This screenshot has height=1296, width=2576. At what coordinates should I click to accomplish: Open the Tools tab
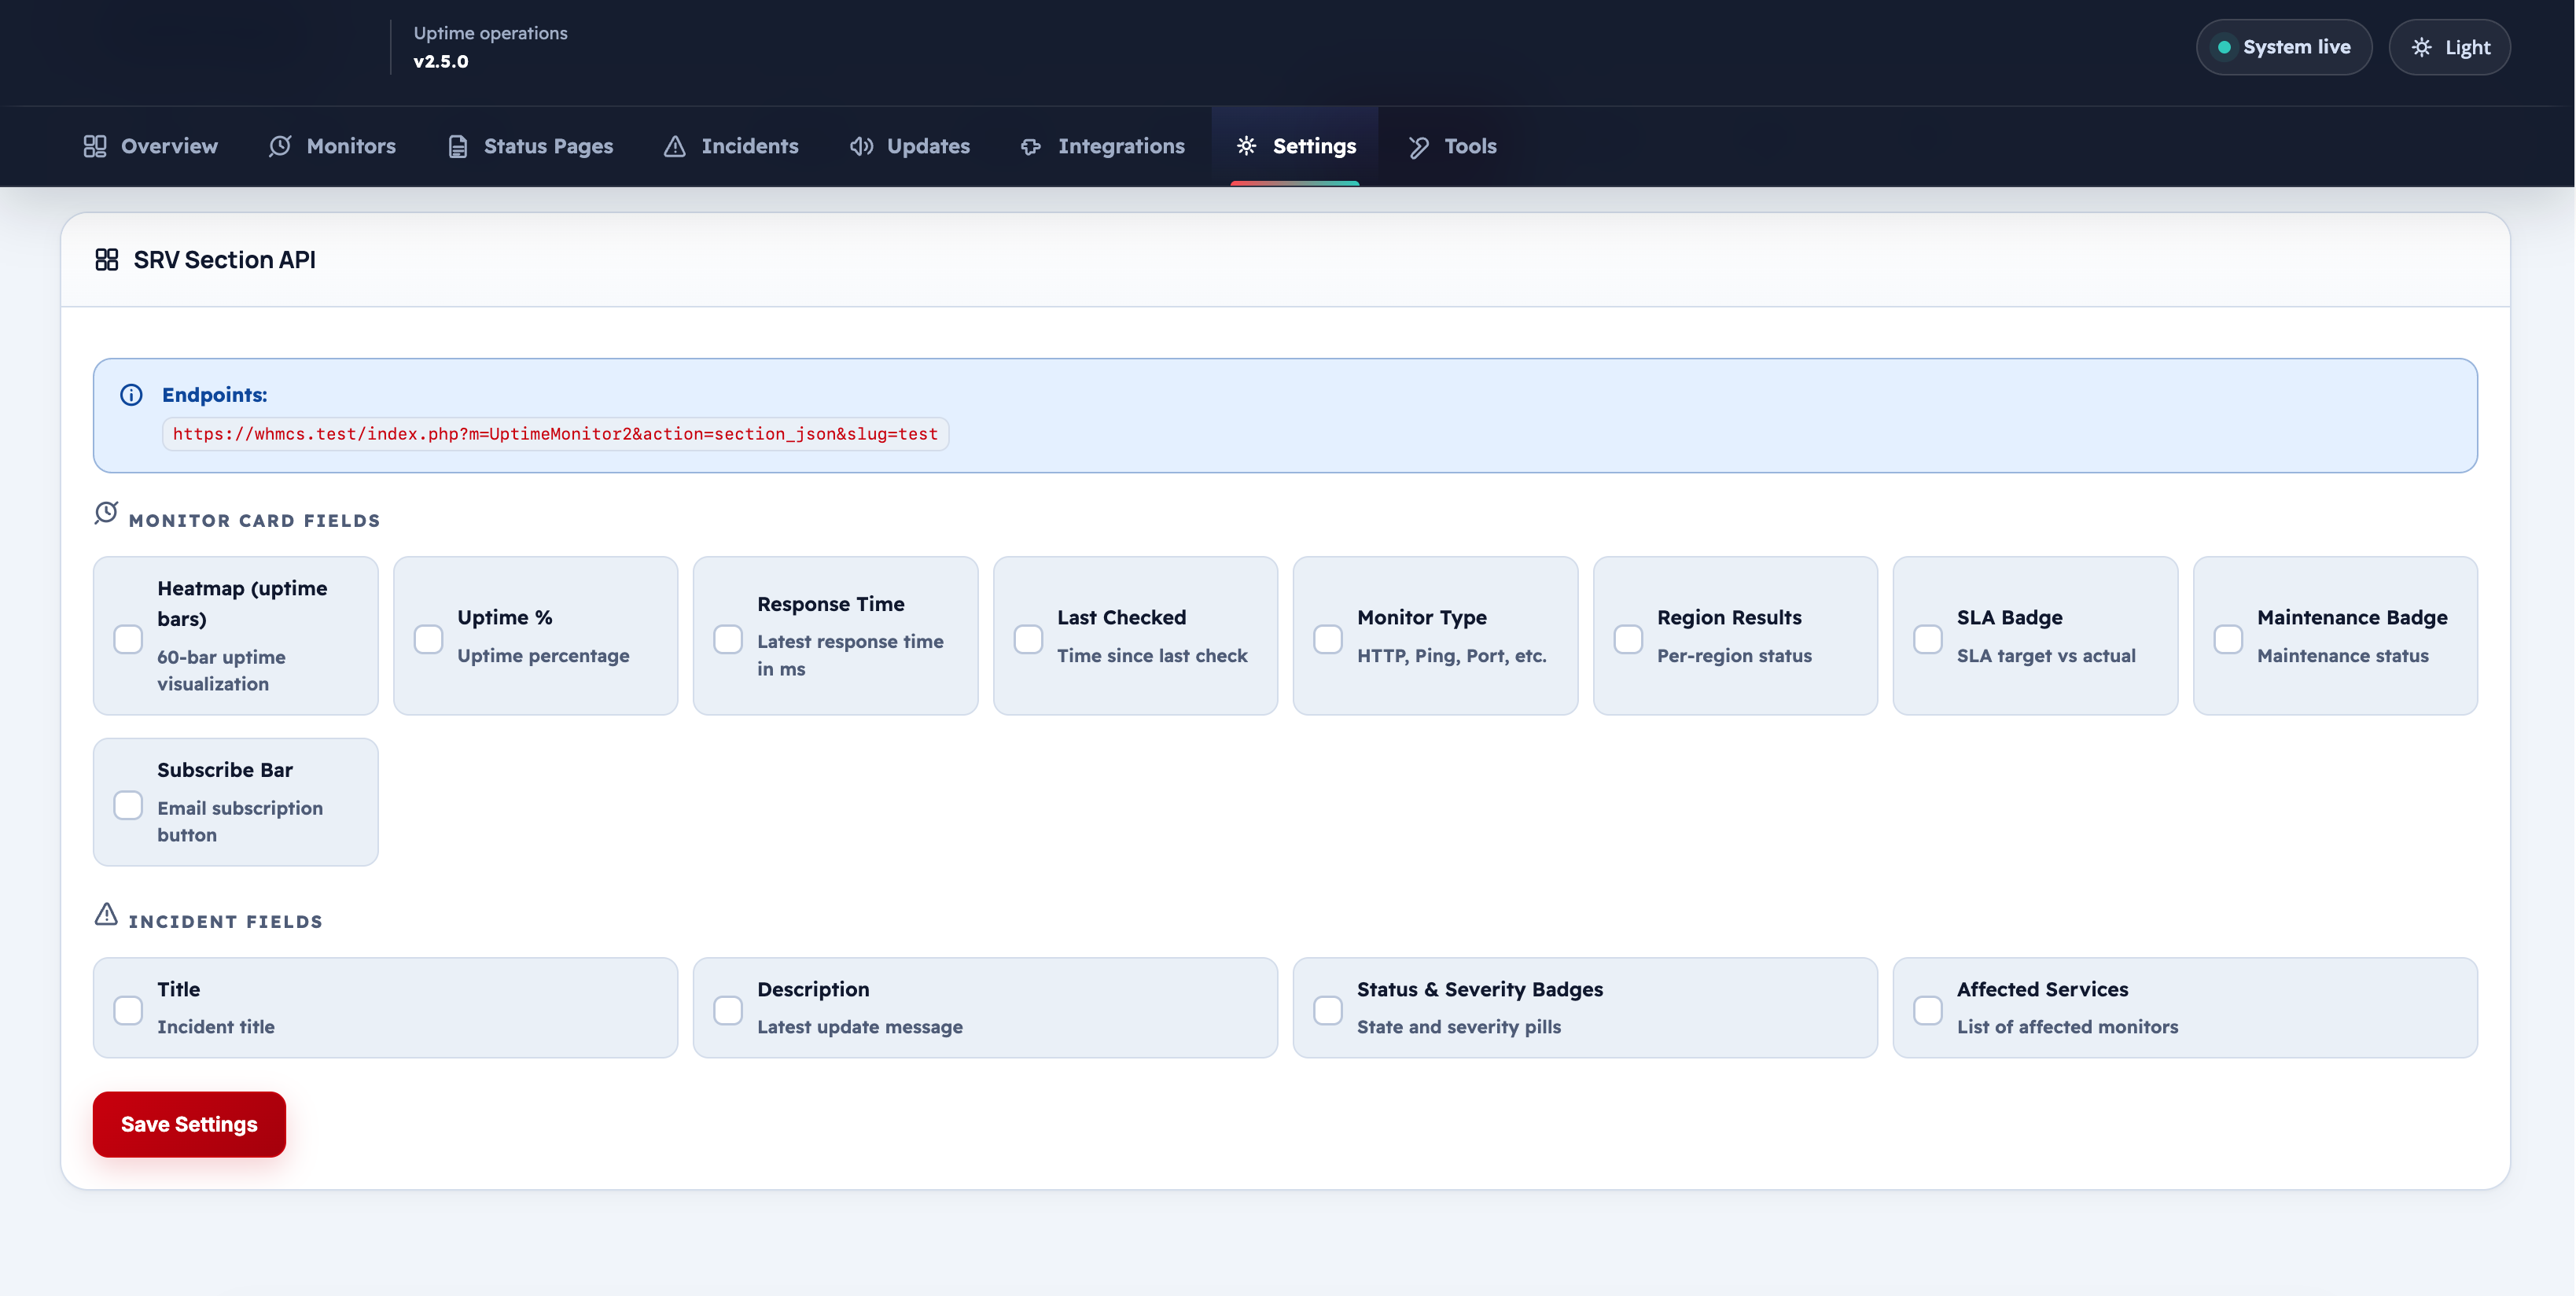pos(1452,146)
